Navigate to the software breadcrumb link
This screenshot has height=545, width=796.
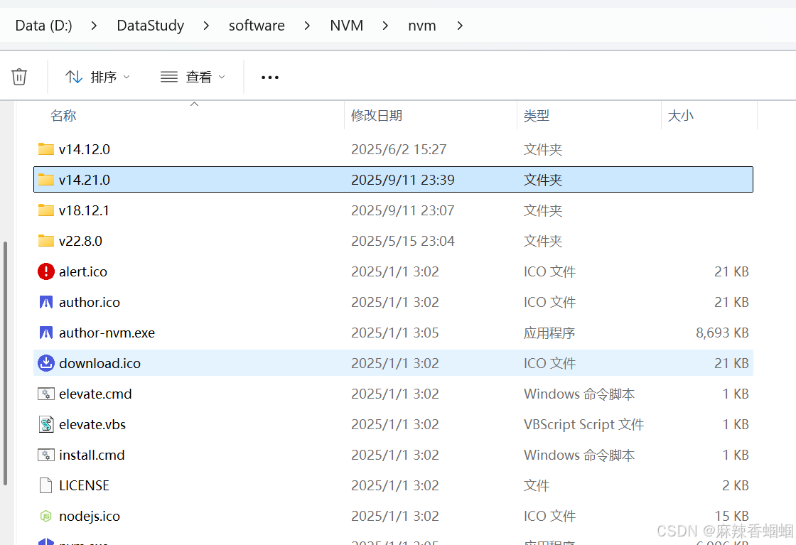click(x=257, y=25)
